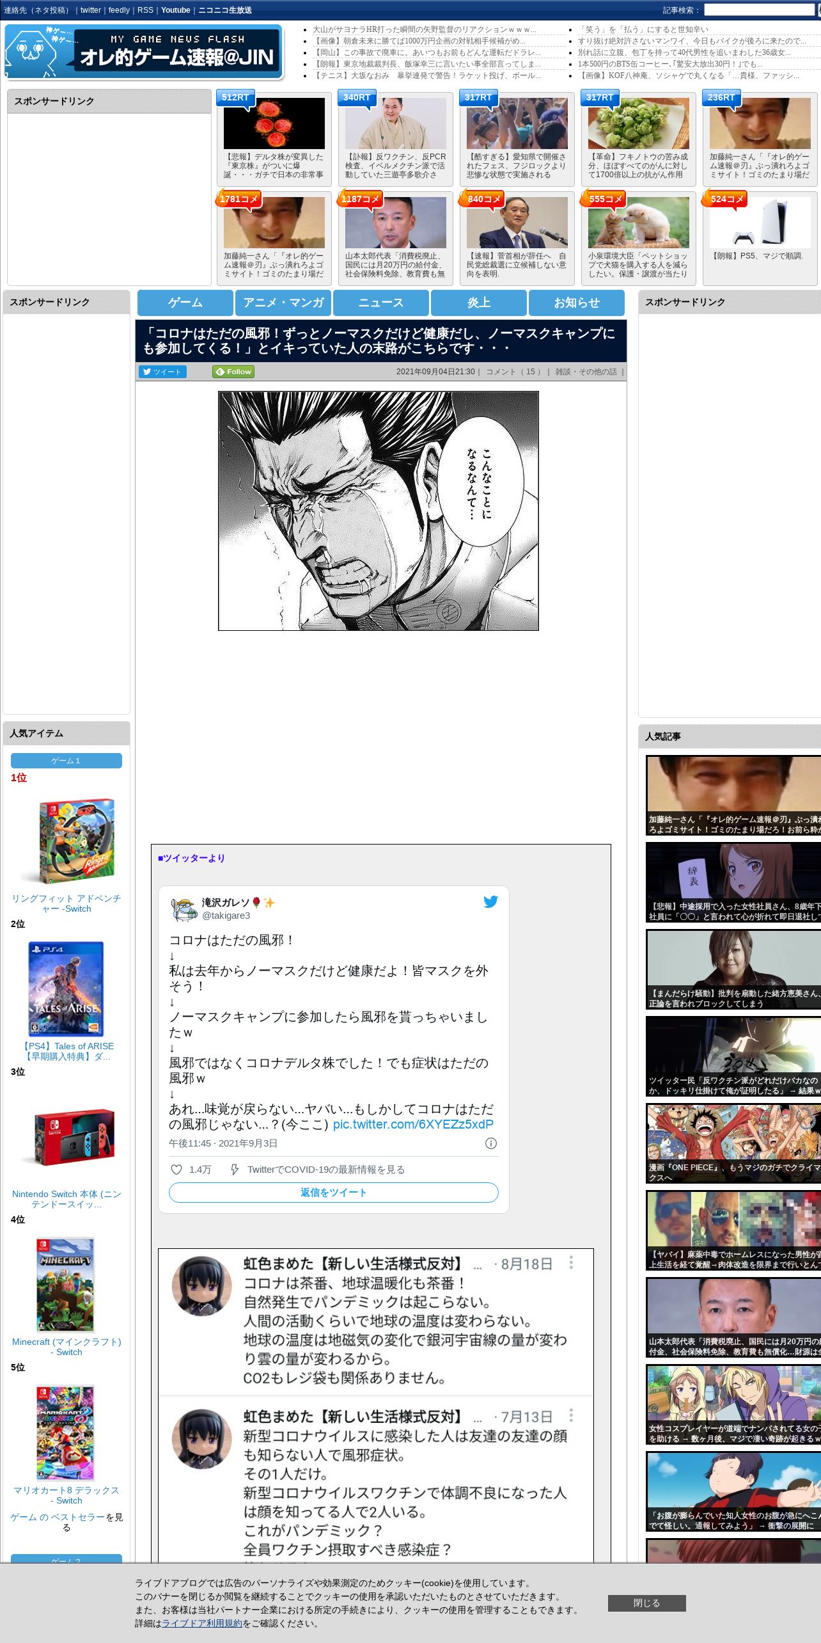Viewport: 821px width, 1643px height.
Task: Open ニコニコ生放送 link in top bar
Action: [x=225, y=10]
